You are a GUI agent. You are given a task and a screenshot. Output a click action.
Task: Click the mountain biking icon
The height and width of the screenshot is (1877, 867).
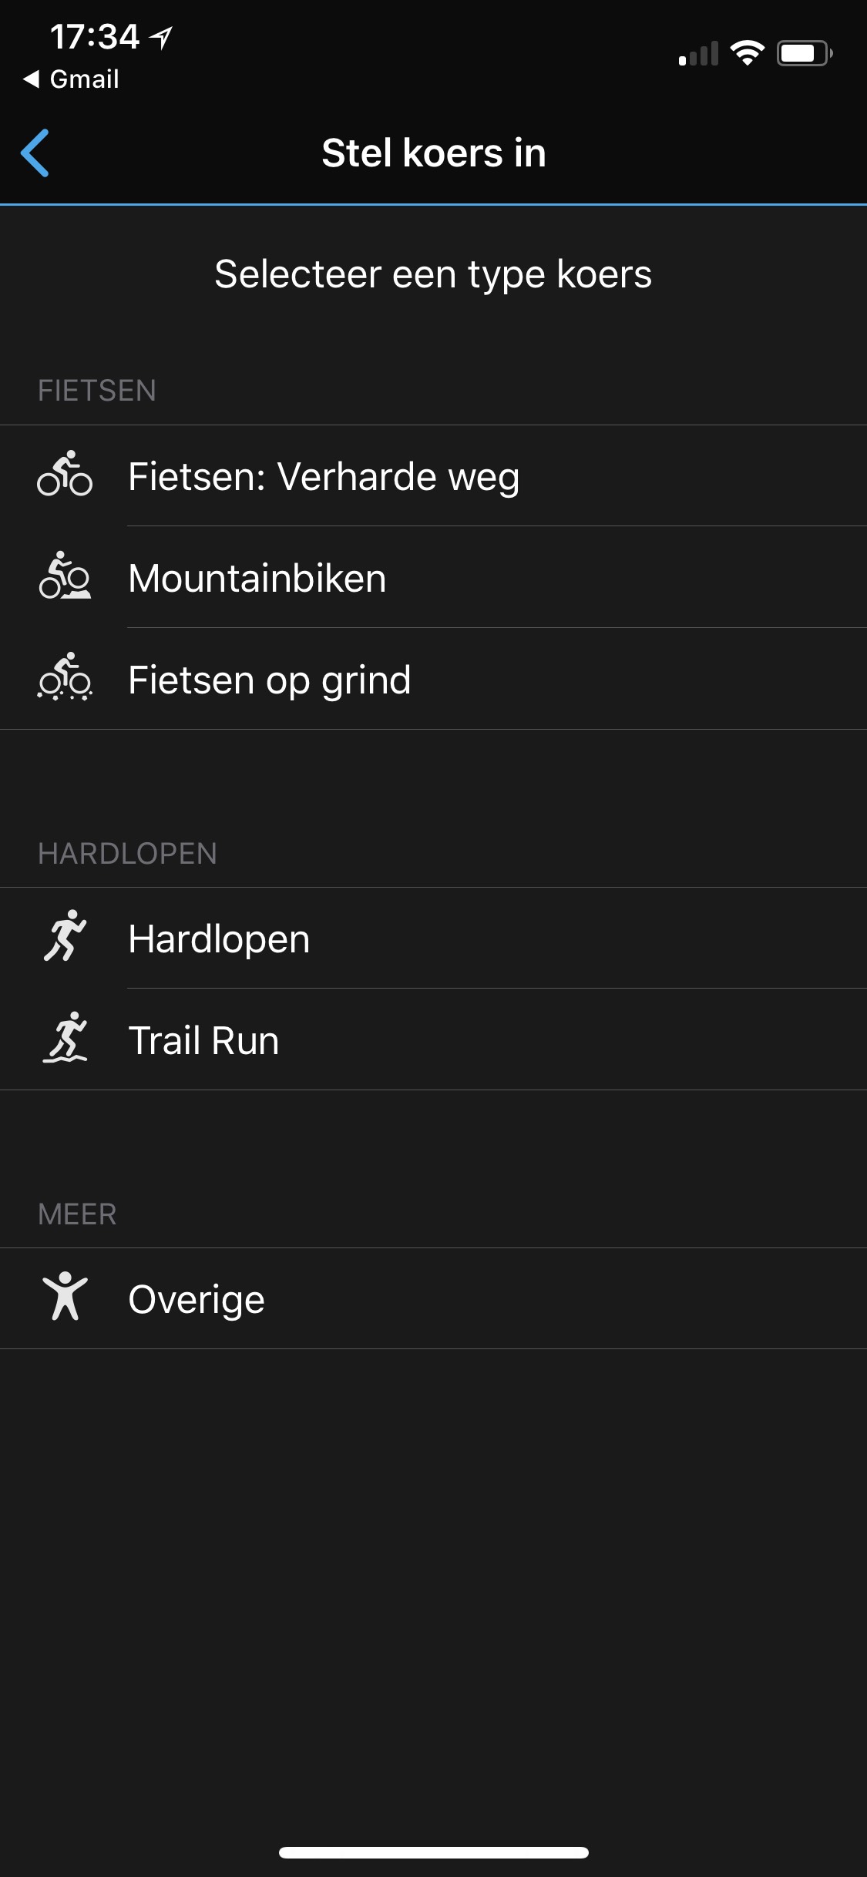tap(65, 576)
